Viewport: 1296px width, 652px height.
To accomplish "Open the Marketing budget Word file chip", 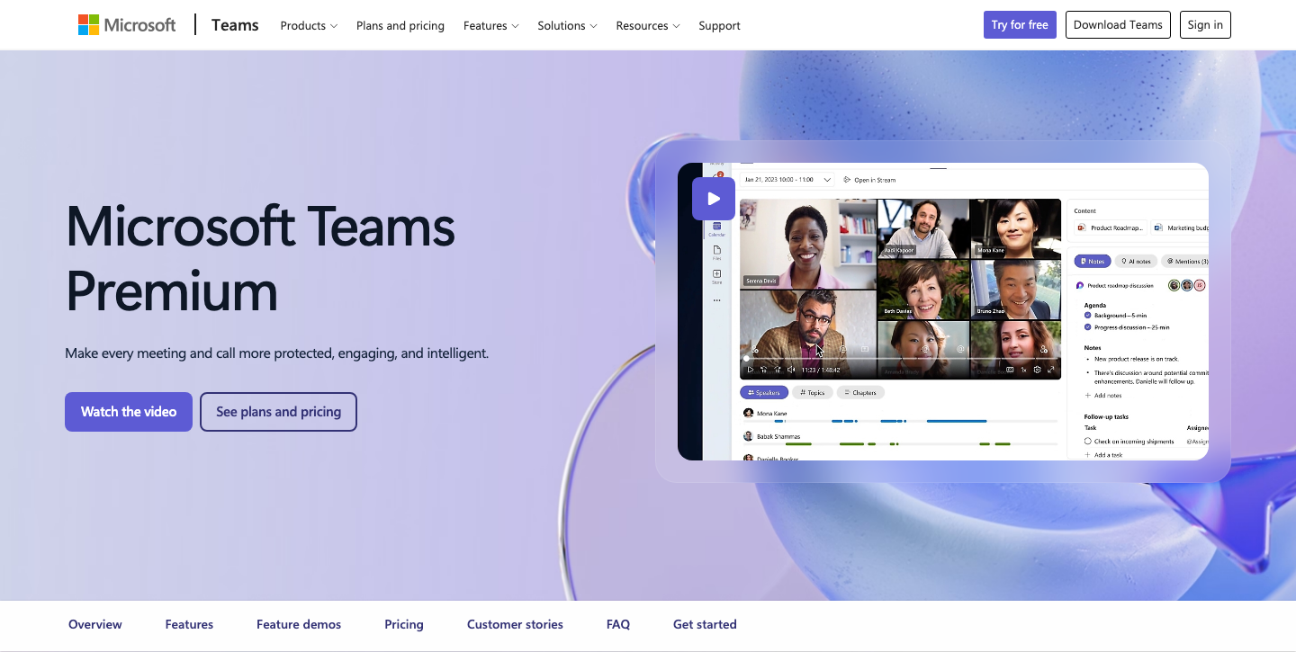I will [1182, 228].
